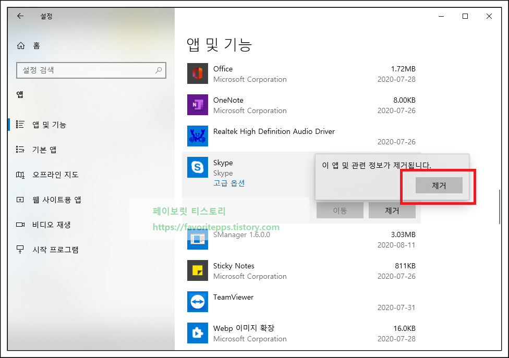Click the search magnifier icon
Image resolution: width=509 pixels, height=358 pixels.
coord(159,70)
